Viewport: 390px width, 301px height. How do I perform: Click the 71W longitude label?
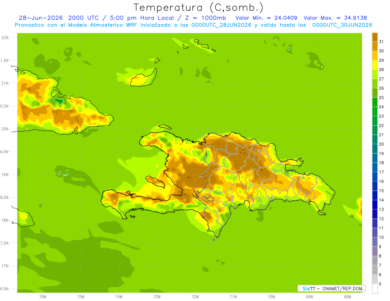[233, 296]
